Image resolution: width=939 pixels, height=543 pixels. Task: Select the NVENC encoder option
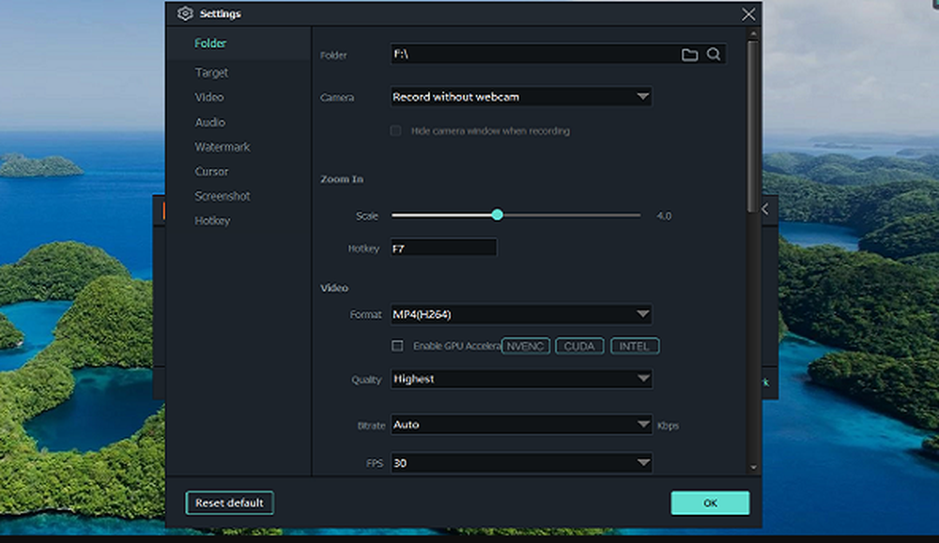(526, 346)
